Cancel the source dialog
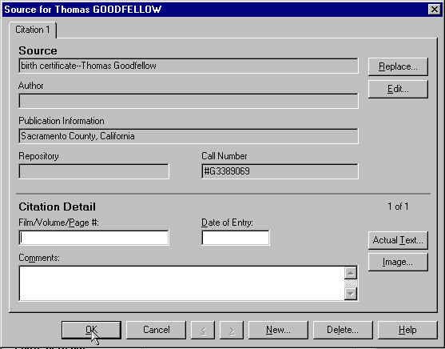 pyautogui.click(x=156, y=330)
